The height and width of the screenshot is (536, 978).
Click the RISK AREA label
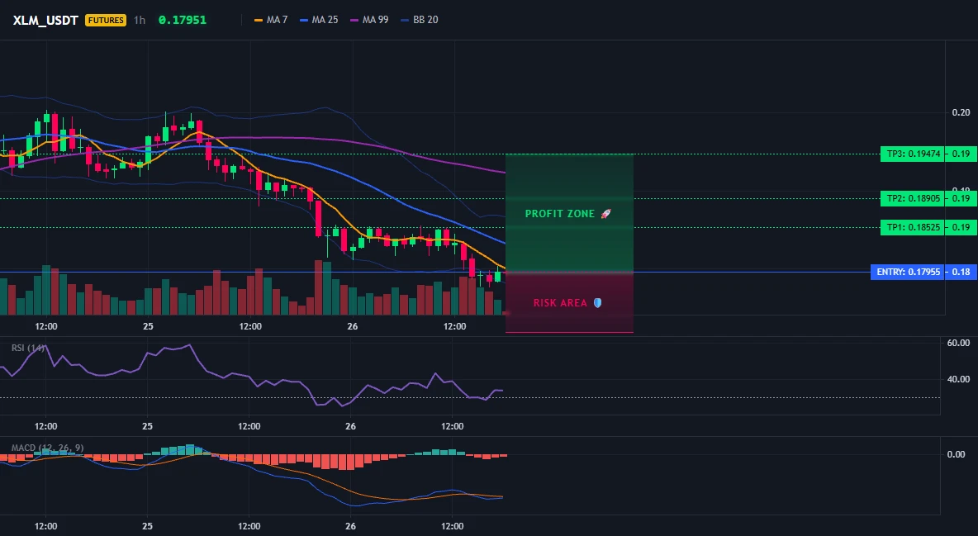coord(560,303)
